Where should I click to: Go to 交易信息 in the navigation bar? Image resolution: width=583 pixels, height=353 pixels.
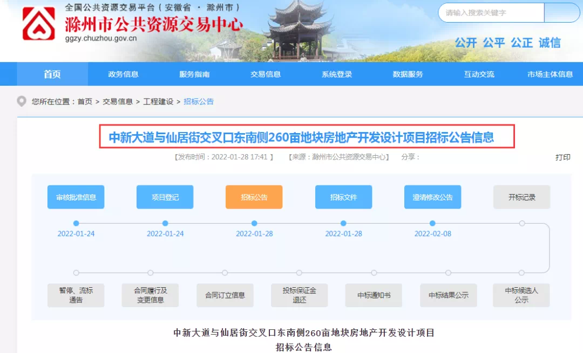[x=266, y=74]
